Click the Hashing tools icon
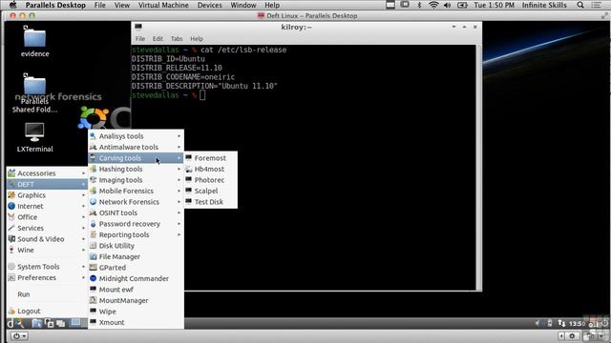This screenshot has height=343, width=611. point(93,169)
